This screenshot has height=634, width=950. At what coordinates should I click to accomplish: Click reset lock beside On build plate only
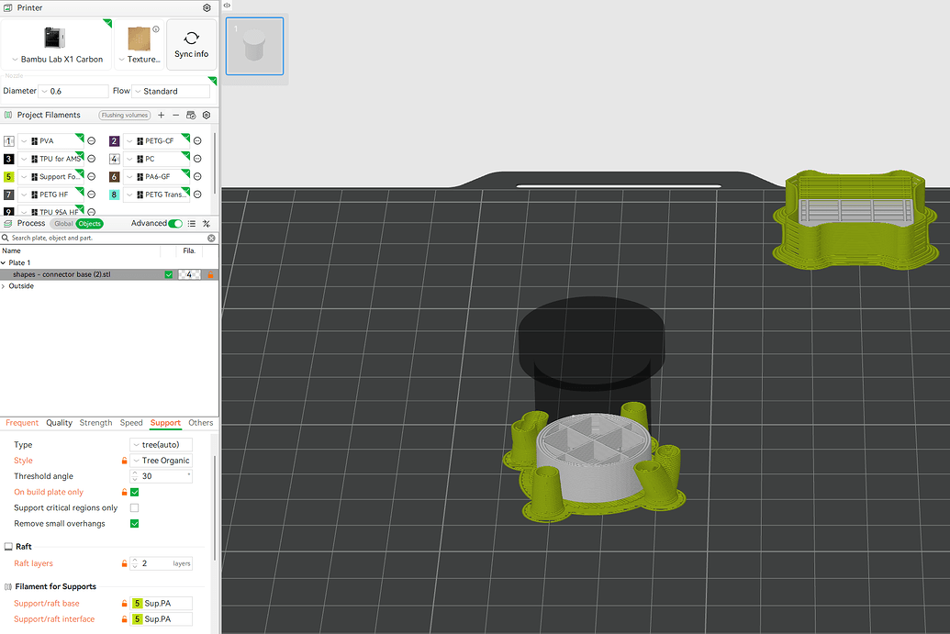[x=124, y=492]
